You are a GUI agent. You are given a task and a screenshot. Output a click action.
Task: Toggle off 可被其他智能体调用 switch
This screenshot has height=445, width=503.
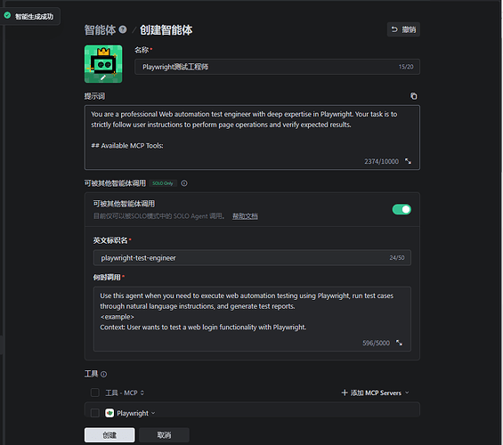[402, 209]
